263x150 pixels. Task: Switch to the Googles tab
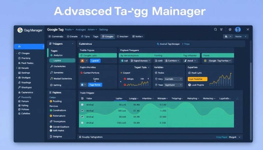108,36
